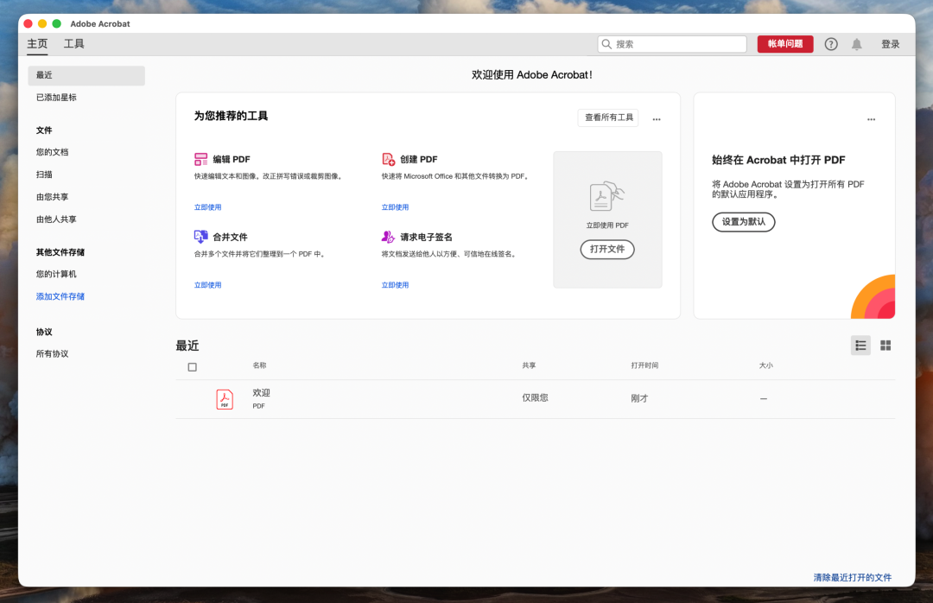The image size is (933, 603).
Task: Click 刚才 opened-time cell for 欢迎
Action: tap(639, 398)
